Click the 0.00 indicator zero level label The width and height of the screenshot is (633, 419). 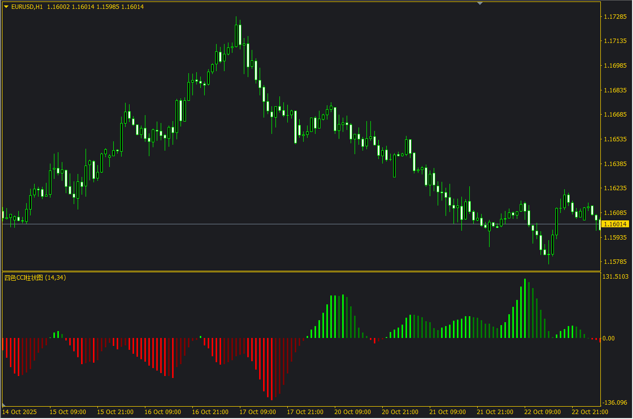pos(609,338)
